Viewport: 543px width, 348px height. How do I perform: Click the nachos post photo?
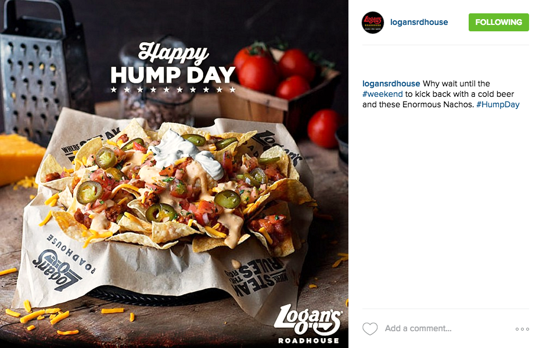pyautogui.click(x=174, y=174)
